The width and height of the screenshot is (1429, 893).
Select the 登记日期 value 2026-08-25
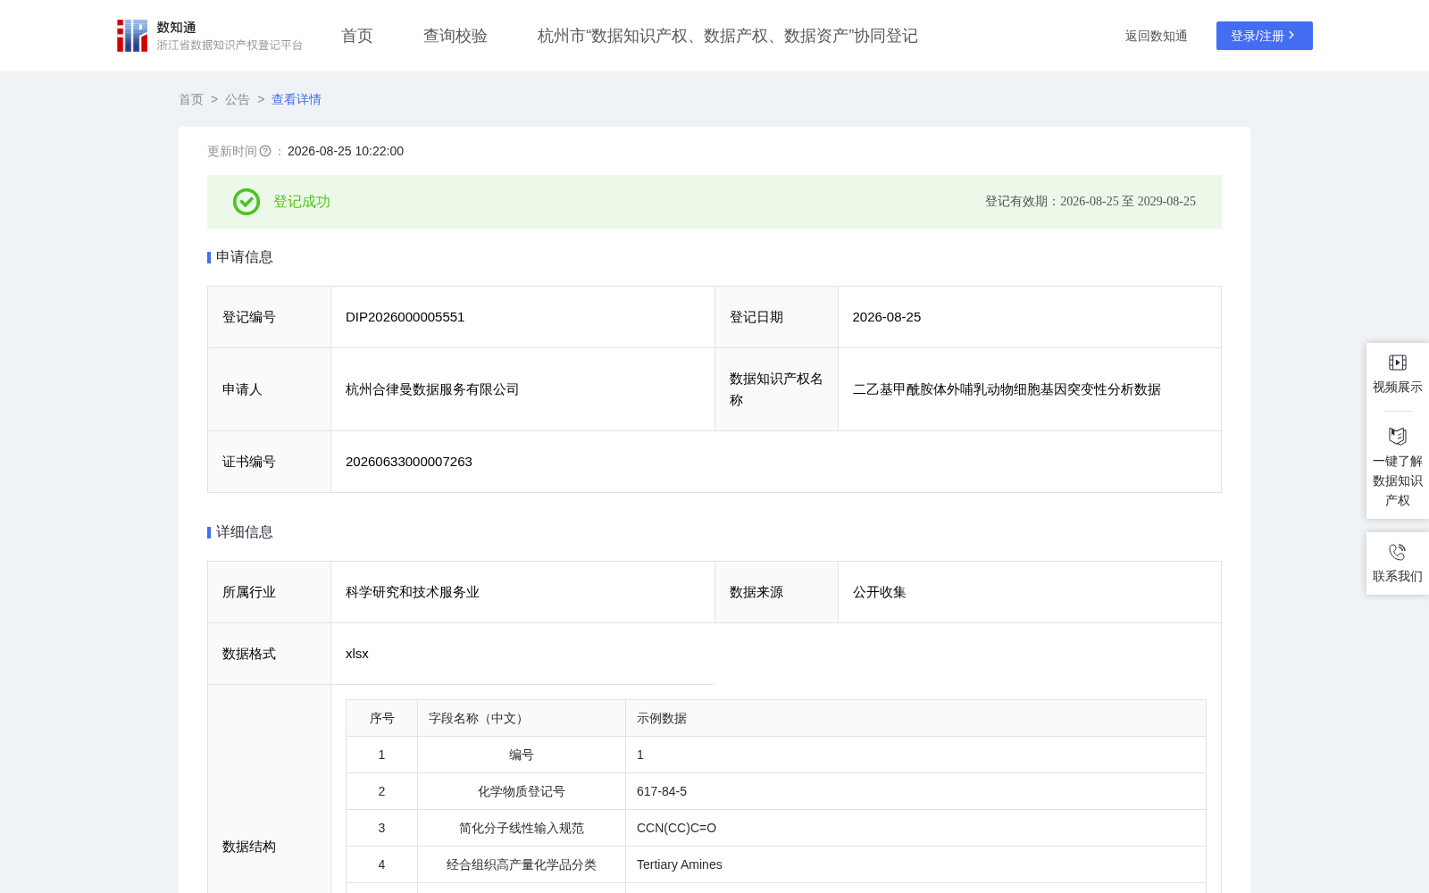click(x=887, y=317)
